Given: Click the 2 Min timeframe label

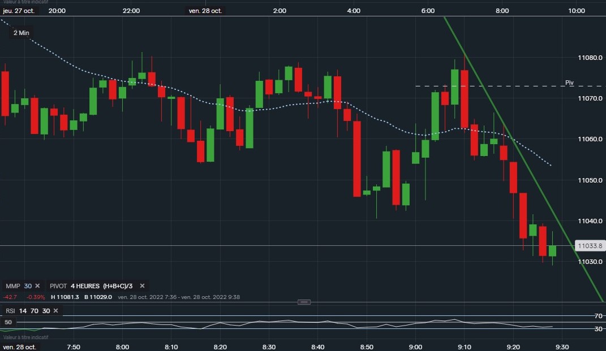Looking at the screenshot, I should click(22, 33).
